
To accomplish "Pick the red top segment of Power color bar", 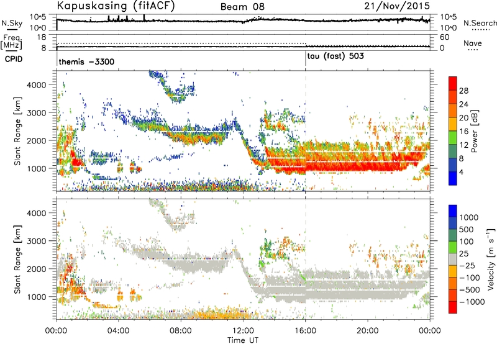I will 453,83.
